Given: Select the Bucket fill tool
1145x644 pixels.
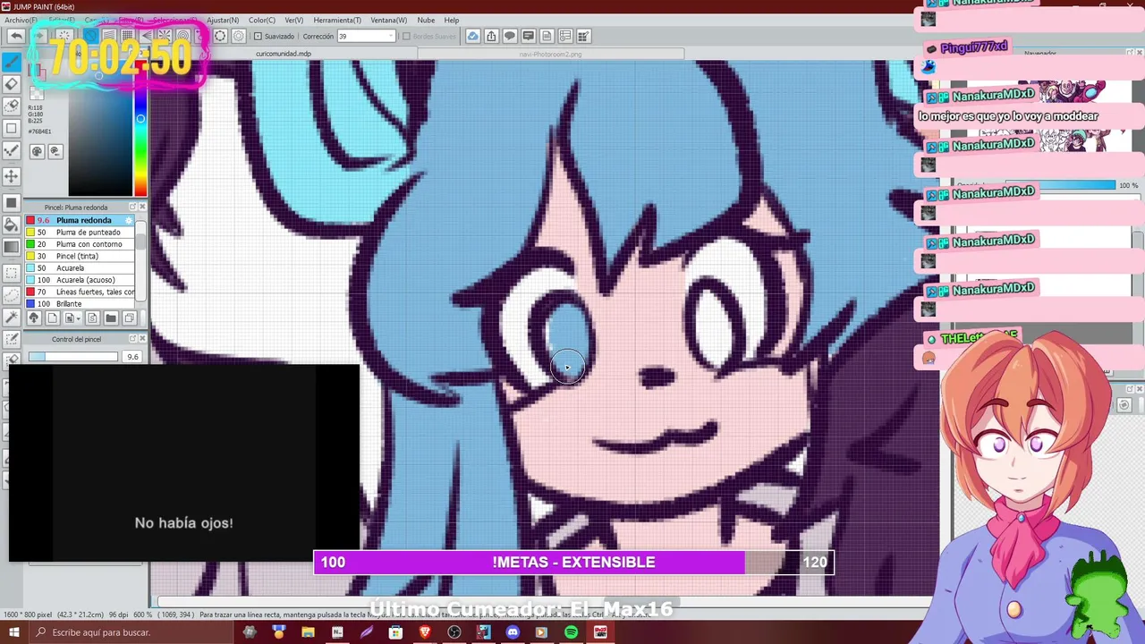Looking at the screenshot, I should tap(12, 225).
